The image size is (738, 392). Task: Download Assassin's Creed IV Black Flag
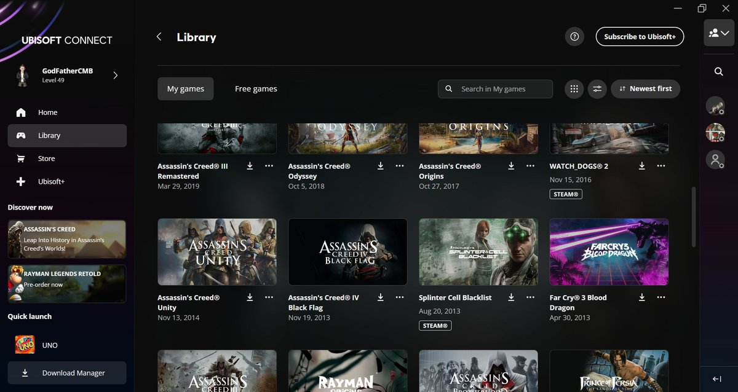381,297
